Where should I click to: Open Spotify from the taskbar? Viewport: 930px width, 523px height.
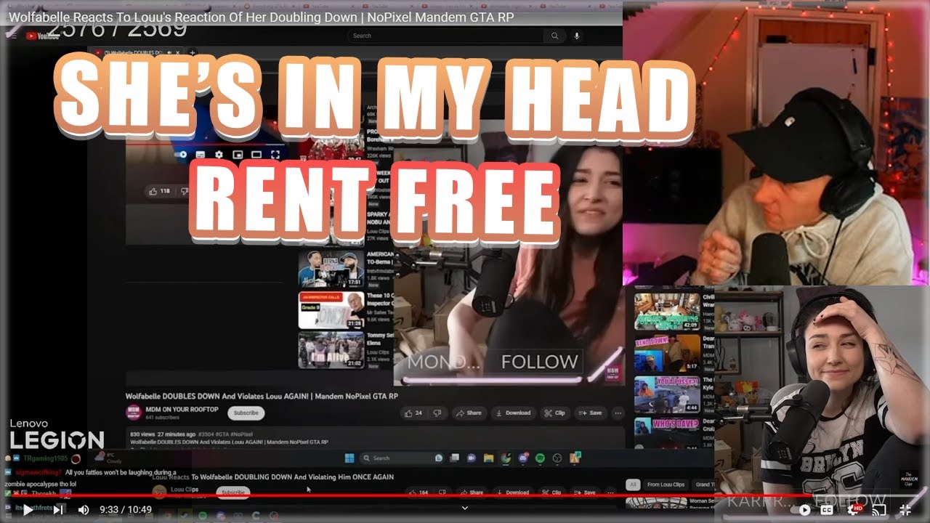tap(540, 458)
